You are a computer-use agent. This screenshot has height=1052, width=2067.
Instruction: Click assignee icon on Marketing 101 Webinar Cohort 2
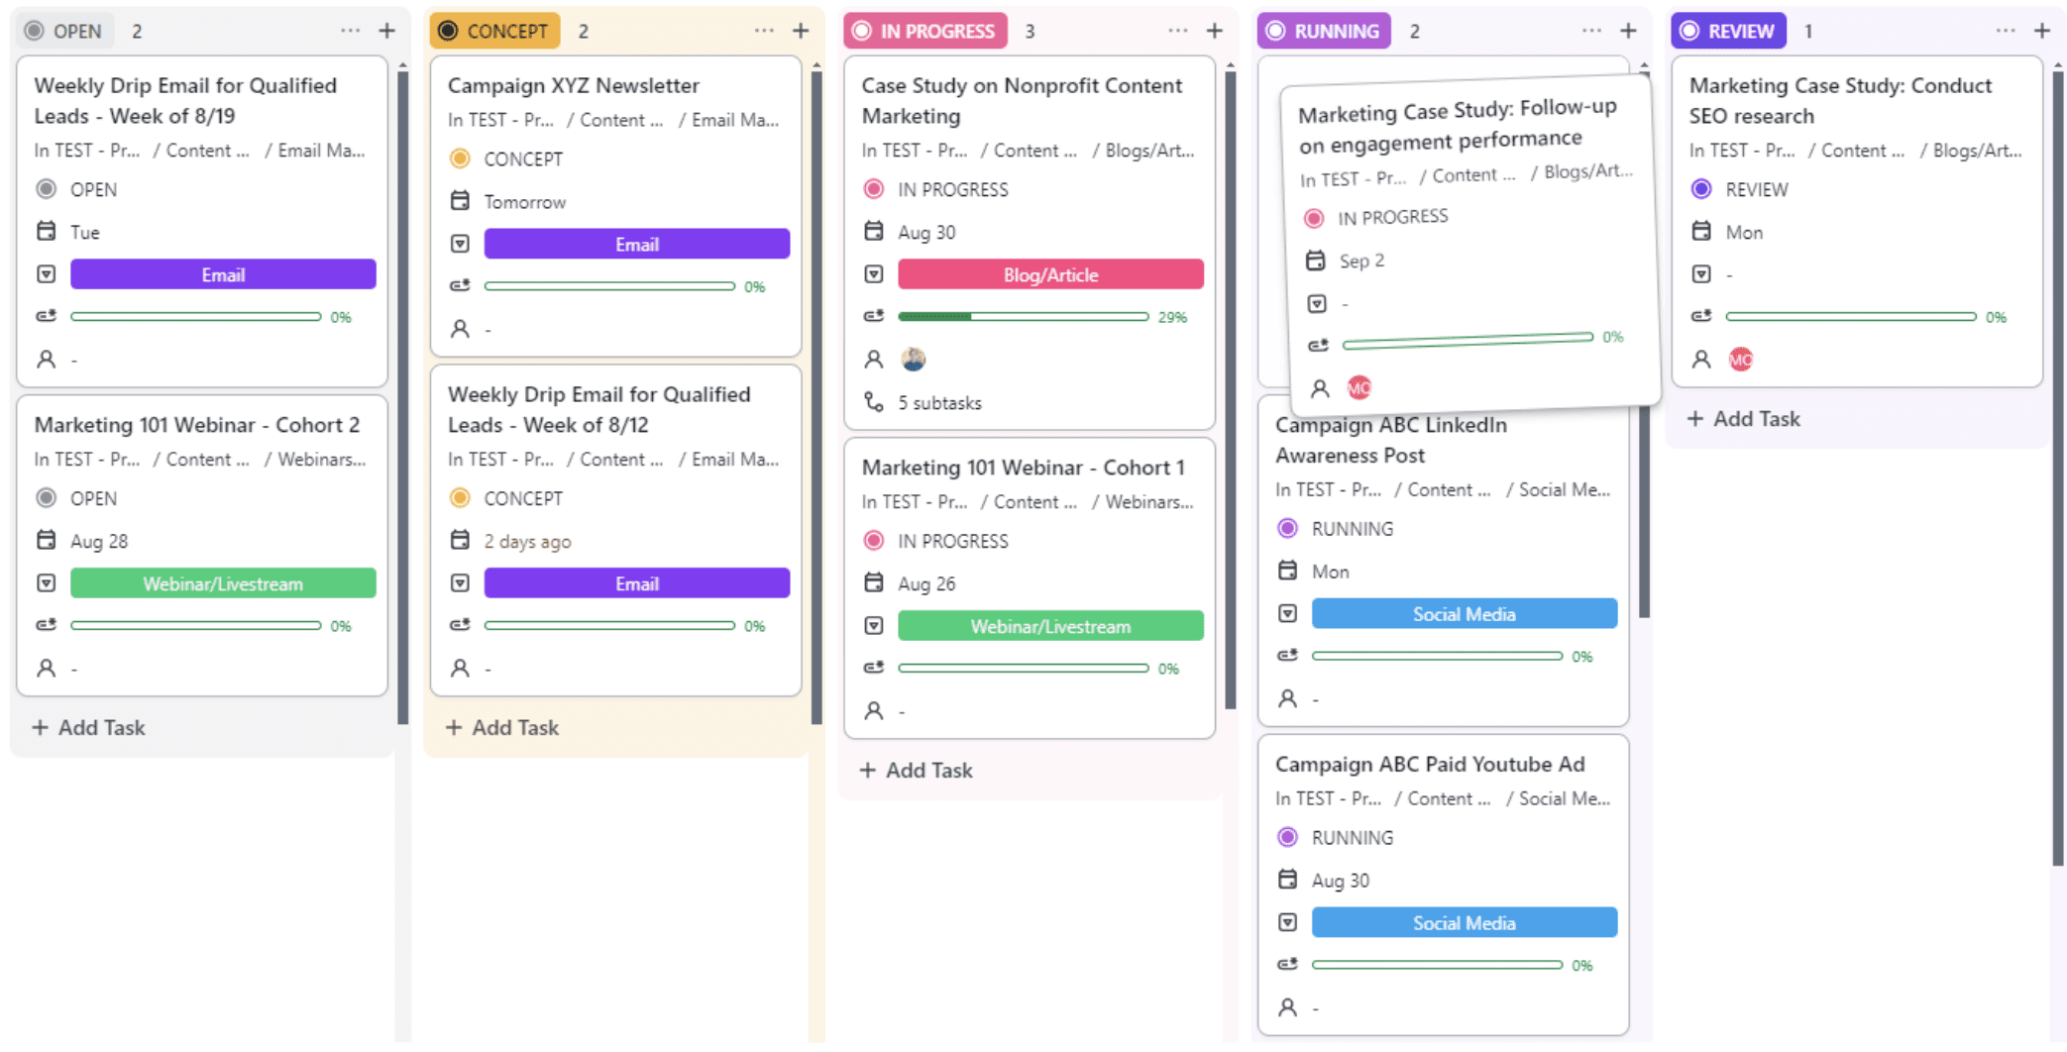click(47, 668)
